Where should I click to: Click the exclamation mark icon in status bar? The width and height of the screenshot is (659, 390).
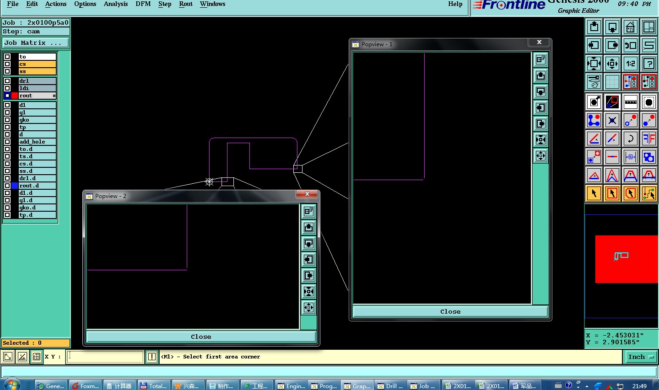(152, 357)
